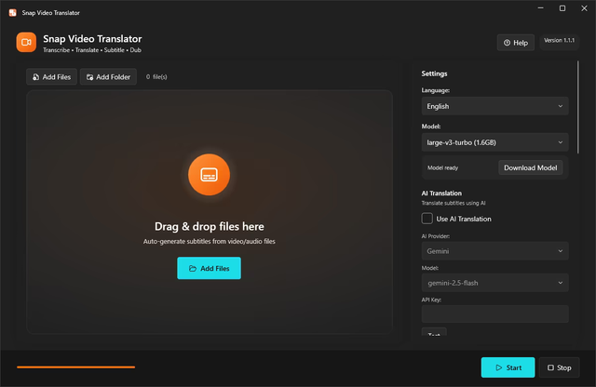Click the Settings heading
The image size is (596, 387).
tap(434, 73)
